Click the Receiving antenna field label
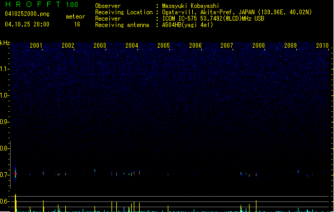 (122, 25)
